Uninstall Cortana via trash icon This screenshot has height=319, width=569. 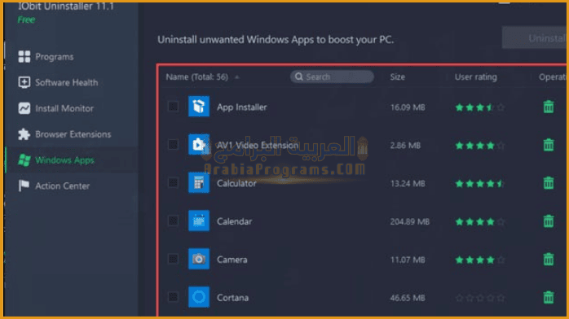(549, 297)
